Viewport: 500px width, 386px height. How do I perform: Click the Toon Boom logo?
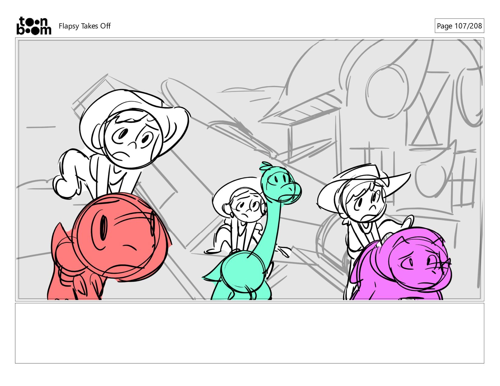pos(34,26)
